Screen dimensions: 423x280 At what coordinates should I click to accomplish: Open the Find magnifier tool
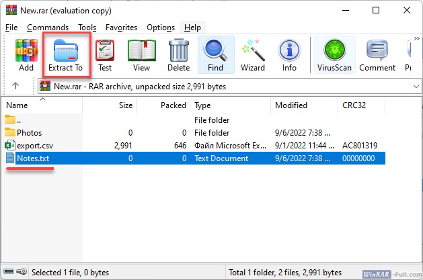pyautogui.click(x=215, y=55)
